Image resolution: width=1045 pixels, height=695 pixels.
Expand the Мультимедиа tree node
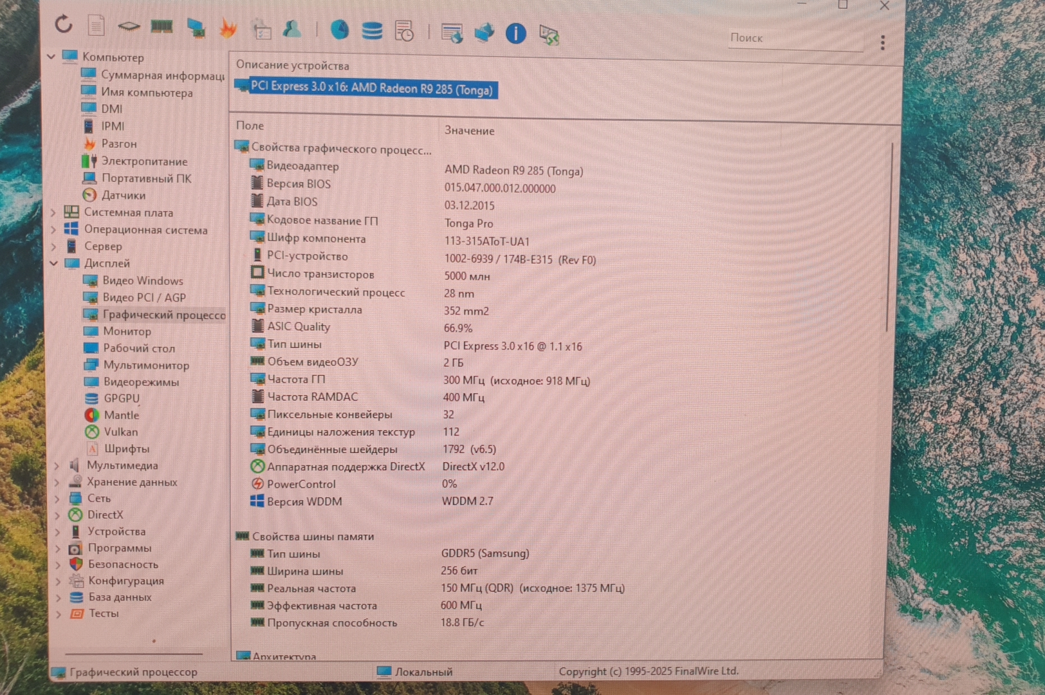click(x=57, y=465)
